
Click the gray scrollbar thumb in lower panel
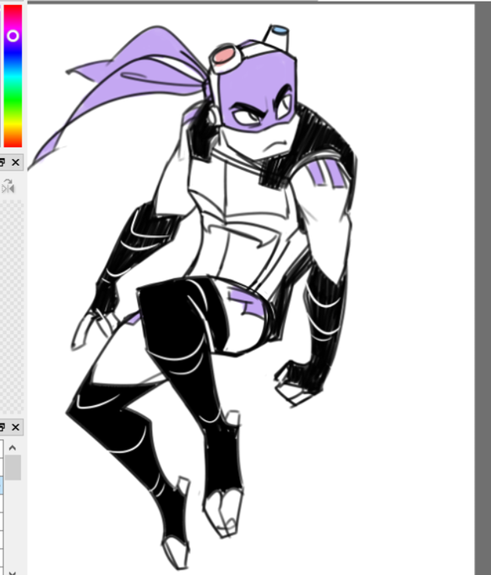13,467
